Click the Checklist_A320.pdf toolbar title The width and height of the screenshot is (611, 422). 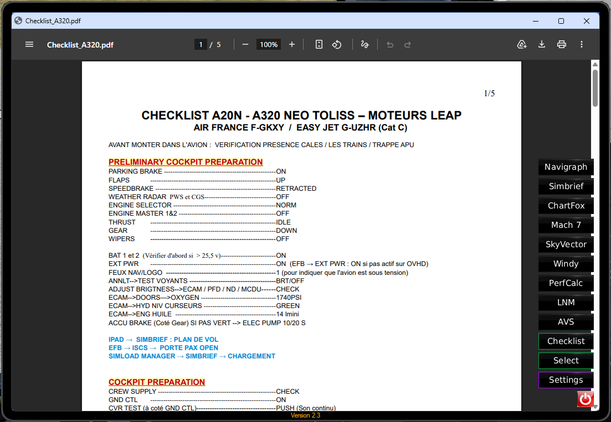click(x=80, y=45)
